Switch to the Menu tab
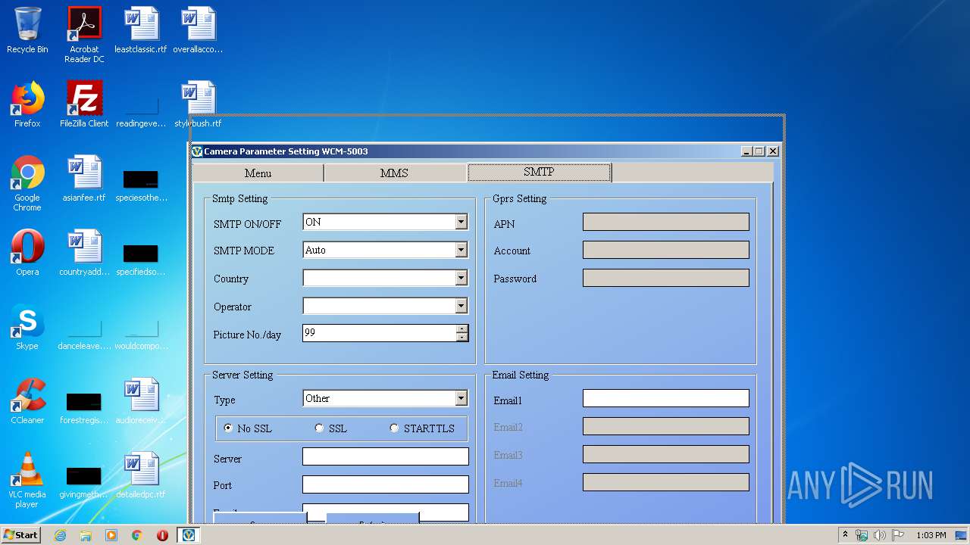 pos(258,173)
